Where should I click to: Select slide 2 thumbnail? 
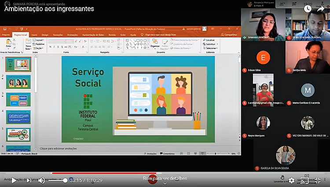pos(18,82)
